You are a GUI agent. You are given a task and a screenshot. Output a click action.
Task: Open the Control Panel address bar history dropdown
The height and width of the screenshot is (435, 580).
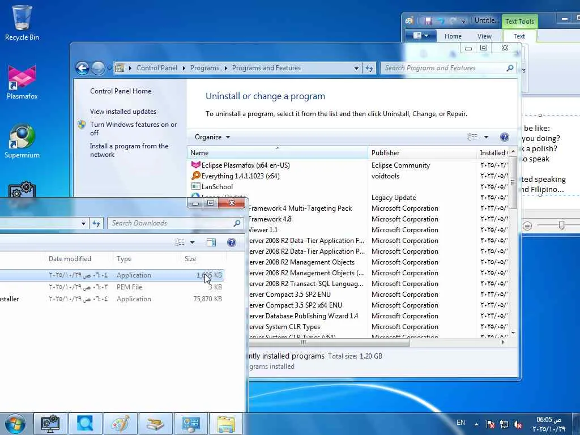pyautogui.click(x=356, y=68)
